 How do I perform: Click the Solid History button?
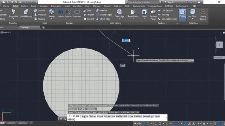coord(26,14)
